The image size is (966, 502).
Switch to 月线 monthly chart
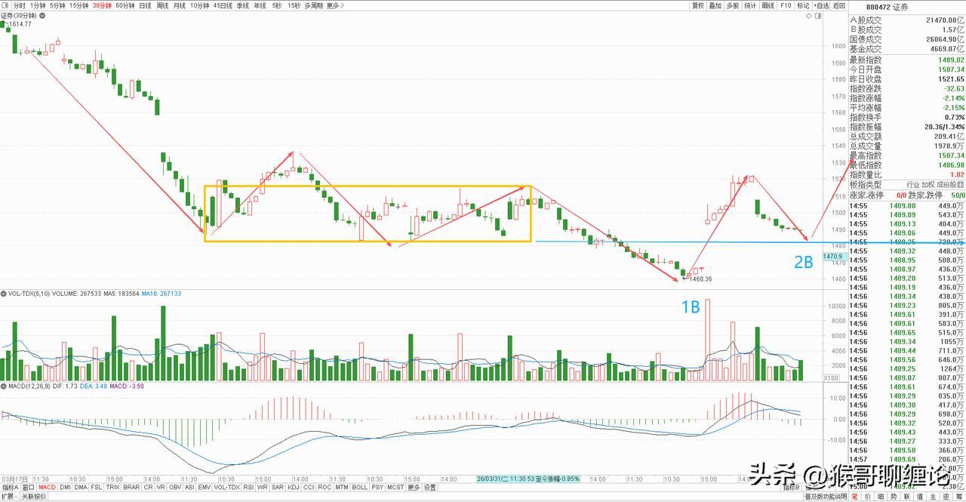(x=180, y=5)
